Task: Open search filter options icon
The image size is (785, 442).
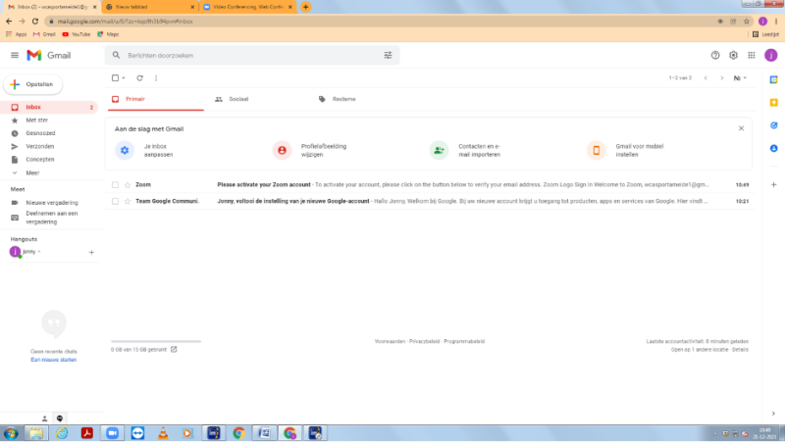Action: 388,55
